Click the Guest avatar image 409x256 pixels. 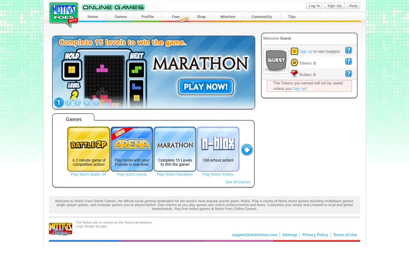(276, 61)
